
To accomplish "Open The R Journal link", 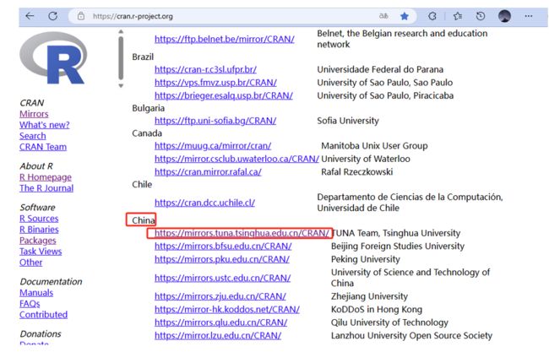I will click(x=46, y=188).
